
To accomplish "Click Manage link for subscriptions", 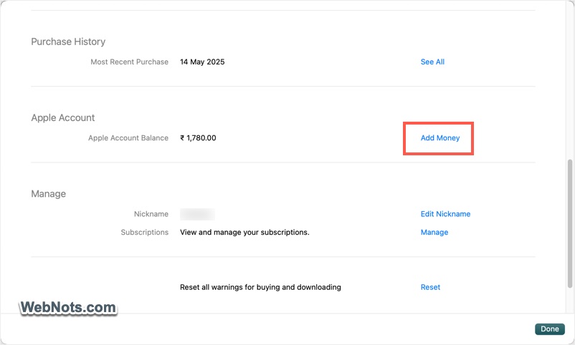I will point(434,232).
